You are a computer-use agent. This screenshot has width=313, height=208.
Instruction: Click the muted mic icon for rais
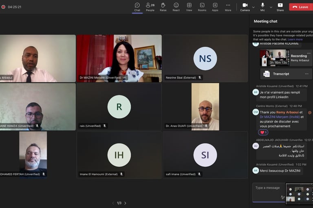[104, 126]
